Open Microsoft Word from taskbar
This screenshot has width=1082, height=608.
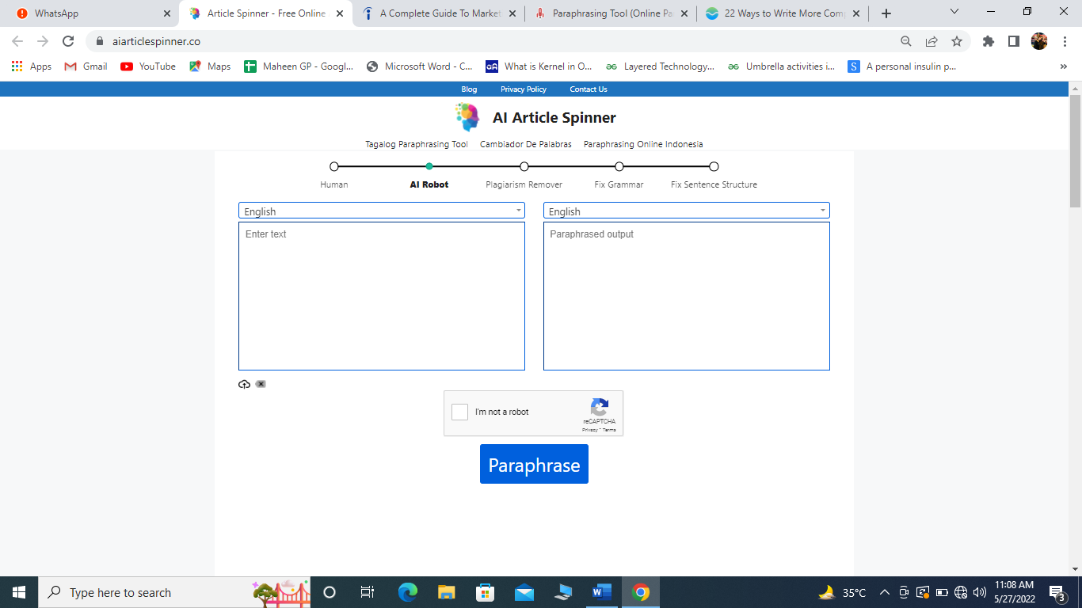tap(602, 592)
